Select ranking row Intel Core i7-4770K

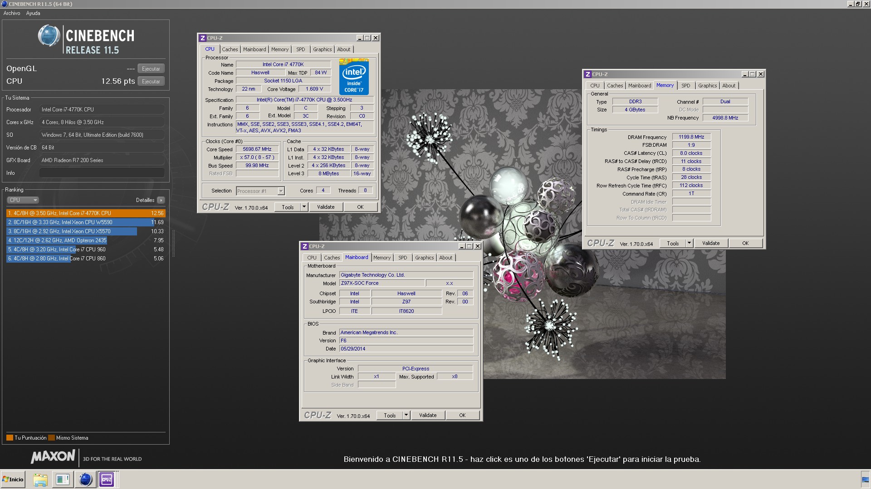click(86, 213)
